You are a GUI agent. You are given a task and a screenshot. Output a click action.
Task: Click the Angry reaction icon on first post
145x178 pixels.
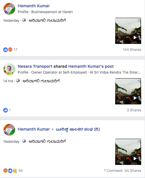pos(10,50)
